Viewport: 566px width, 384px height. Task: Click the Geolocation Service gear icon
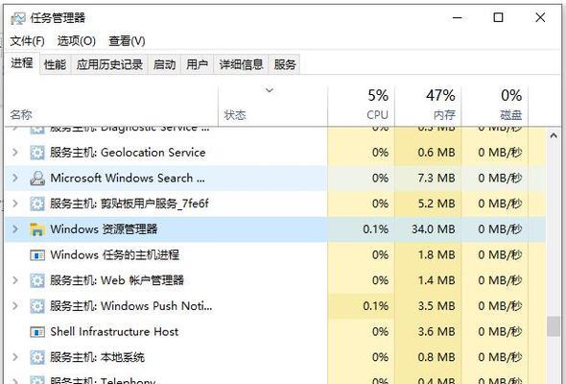coord(37,153)
